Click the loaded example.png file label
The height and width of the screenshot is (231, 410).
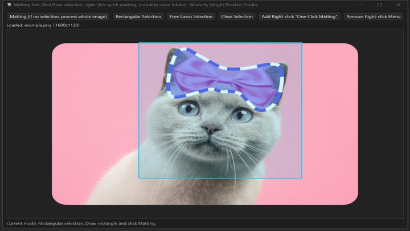click(x=43, y=25)
